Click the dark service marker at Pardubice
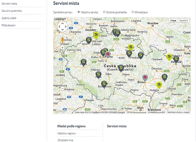Image resolution: width=196 pixels, height=142 pixels. pos(129,53)
